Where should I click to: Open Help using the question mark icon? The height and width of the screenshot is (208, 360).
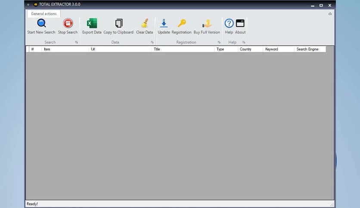click(229, 23)
